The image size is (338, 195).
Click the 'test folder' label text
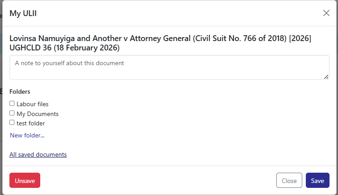click(31, 123)
